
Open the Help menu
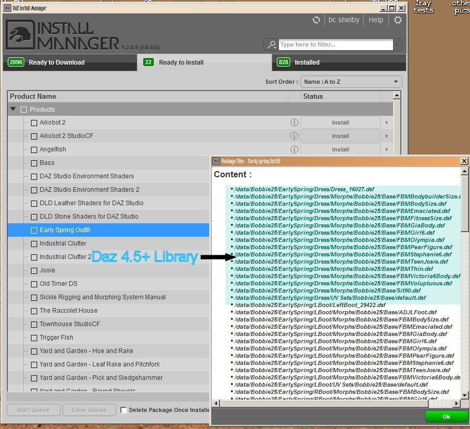point(375,20)
